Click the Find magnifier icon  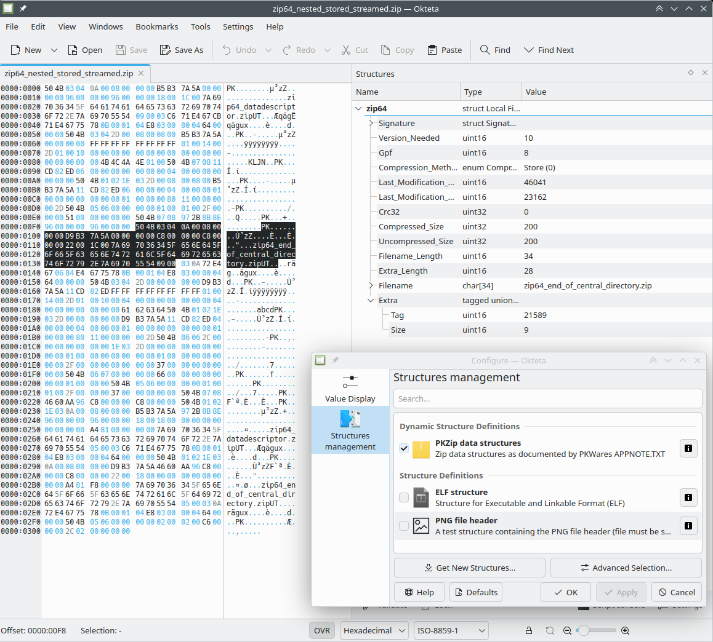485,50
